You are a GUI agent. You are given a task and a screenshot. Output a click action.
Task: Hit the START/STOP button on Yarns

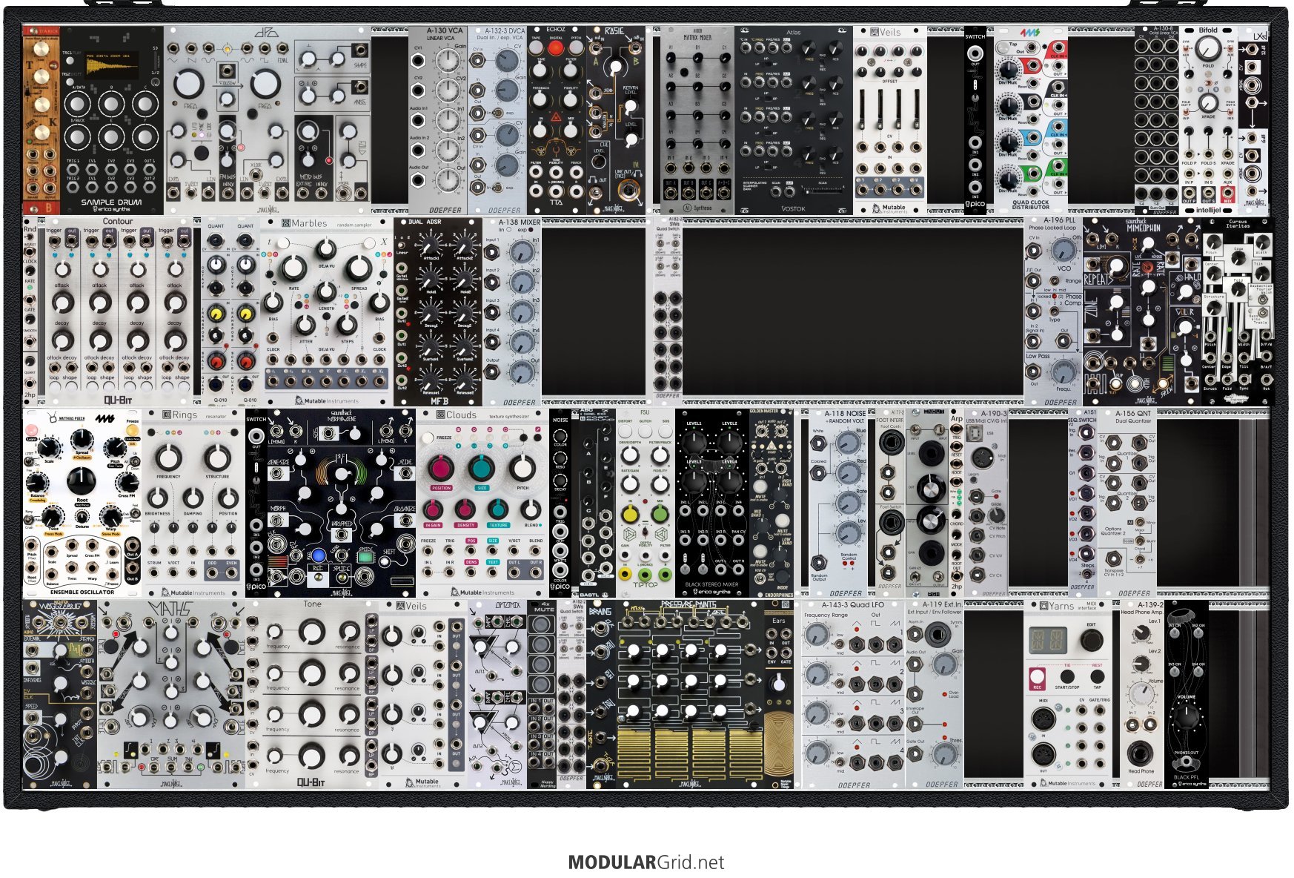[1067, 676]
